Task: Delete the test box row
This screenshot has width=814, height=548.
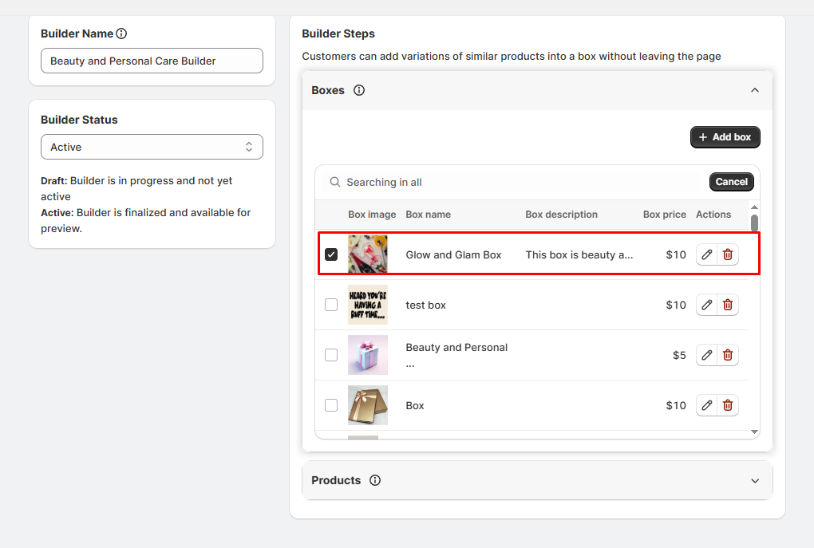Action: click(x=728, y=305)
